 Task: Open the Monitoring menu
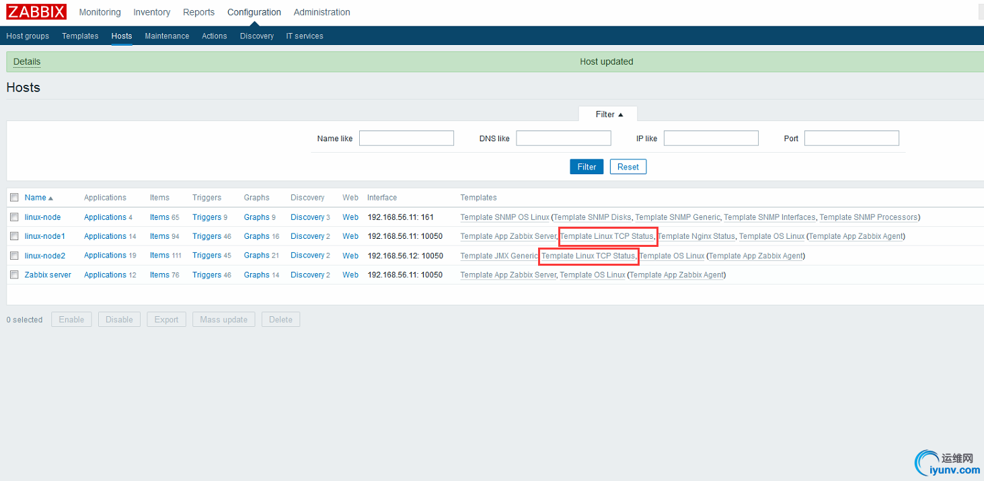[x=100, y=12]
